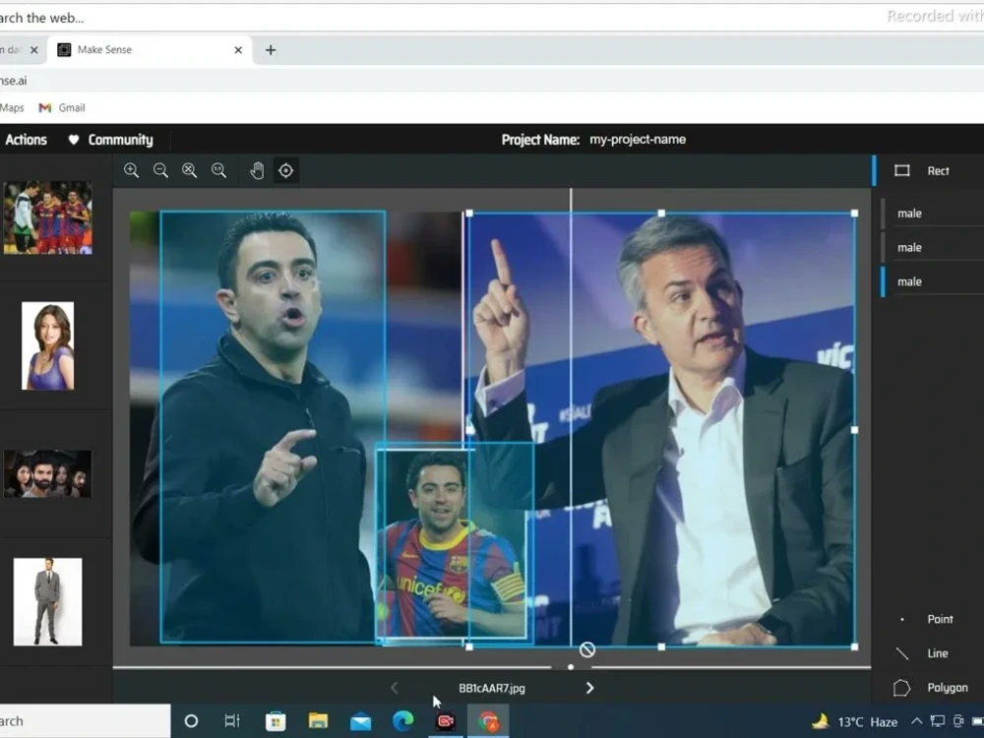Open the gray suit man thumbnail
The height and width of the screenshot is (738, 984).
[47, 601]
